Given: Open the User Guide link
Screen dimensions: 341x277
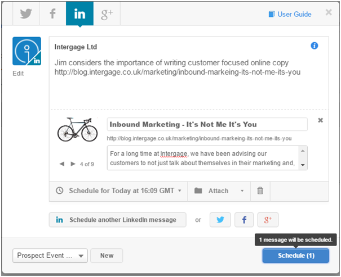Looking at the screenshot, I should tap(290, 14).
